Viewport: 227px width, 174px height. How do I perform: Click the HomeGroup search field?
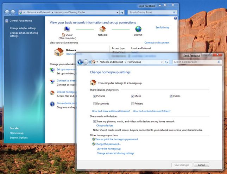(x=196, y=62)
